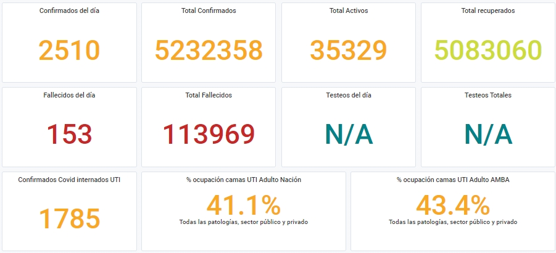Click the green 5083060 recovered value
This screenshot has height=253, width=556.
(x=488, y=51)
